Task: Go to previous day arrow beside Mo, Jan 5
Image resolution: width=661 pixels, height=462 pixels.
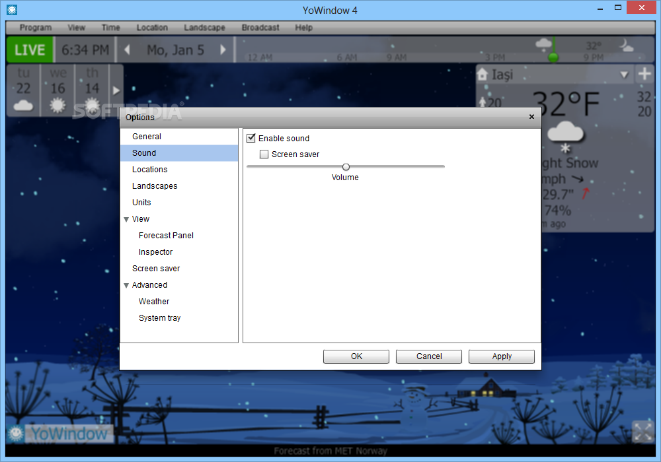Action: coord(127,49)
